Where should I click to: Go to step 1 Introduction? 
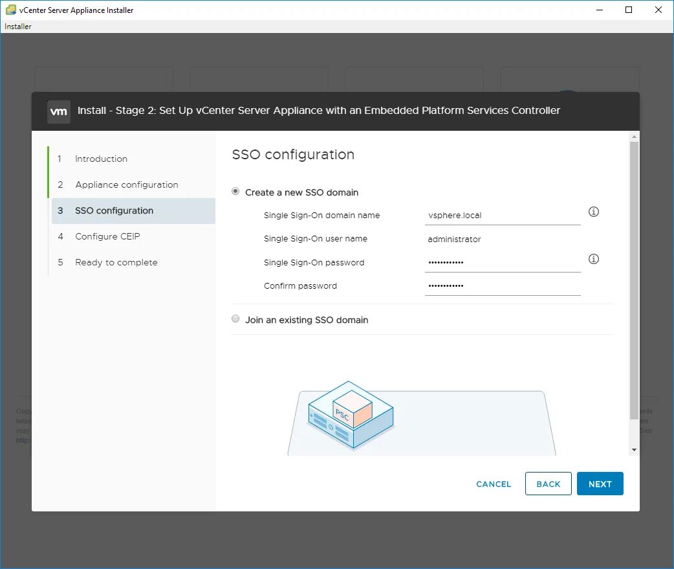101,159
